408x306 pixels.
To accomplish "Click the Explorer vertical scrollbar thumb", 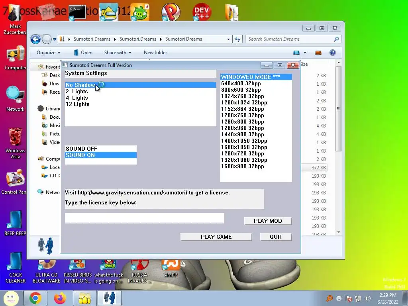I will click(338, 108).
